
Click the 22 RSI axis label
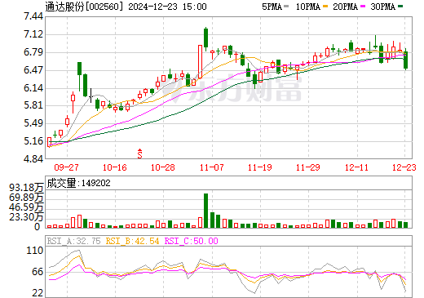(38, 293)
